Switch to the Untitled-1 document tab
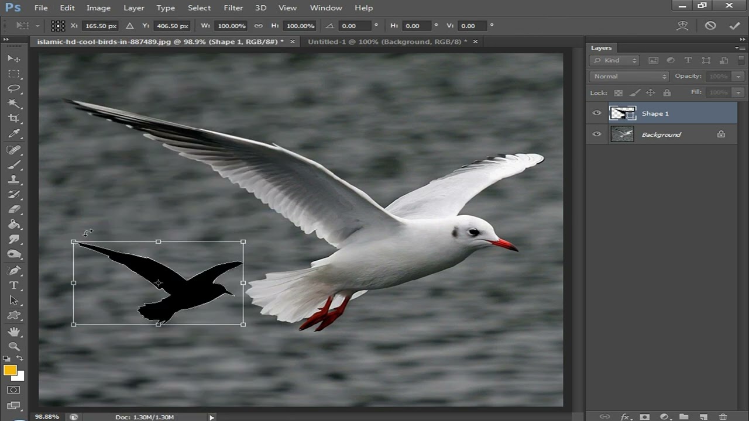The width and height of the screenshot is (749, 421). tap(387, 42)
